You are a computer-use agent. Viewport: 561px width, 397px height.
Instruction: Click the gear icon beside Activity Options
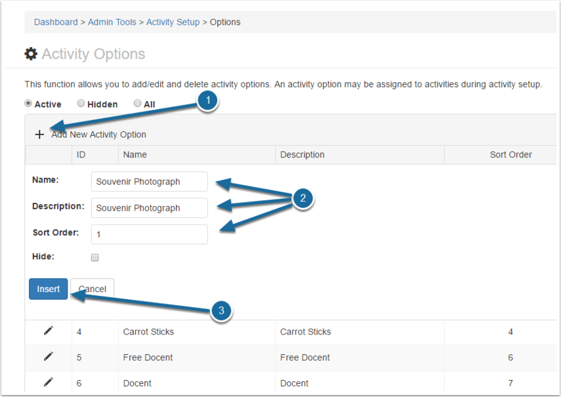click(x=31, y=54)
